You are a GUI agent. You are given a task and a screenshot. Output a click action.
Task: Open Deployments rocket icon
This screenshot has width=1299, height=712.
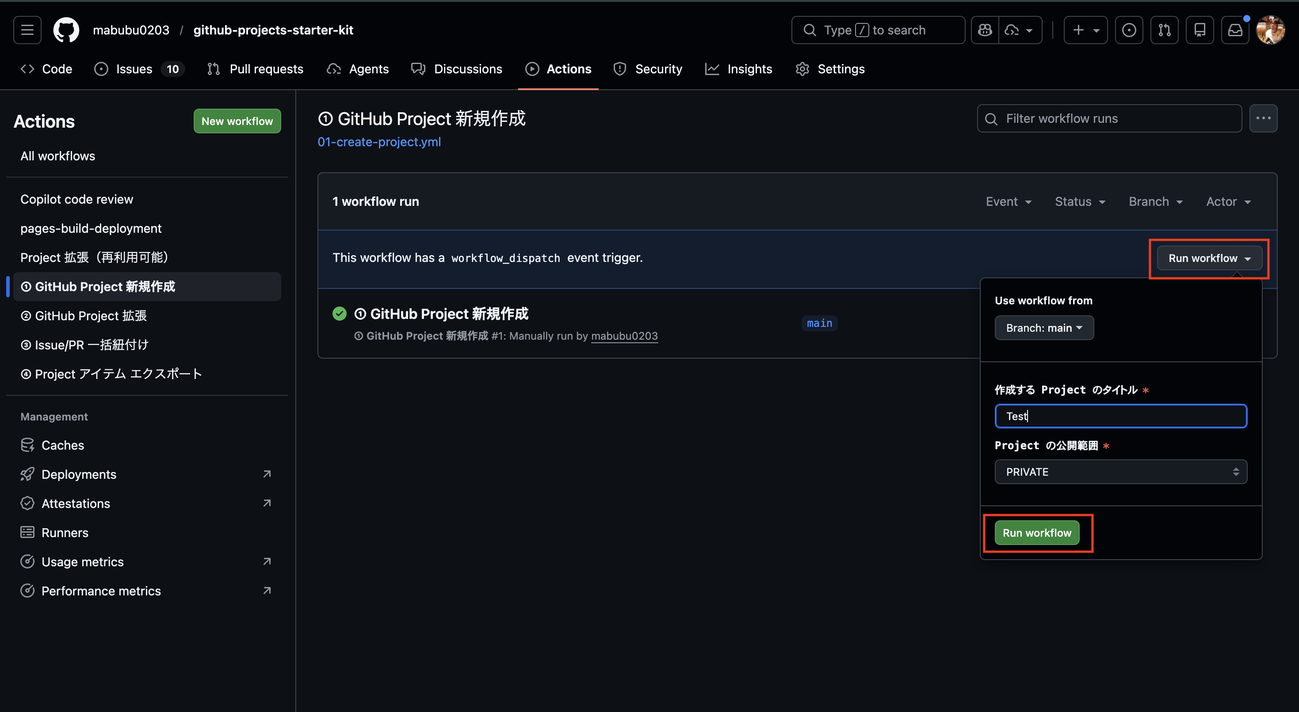point(27,475)
